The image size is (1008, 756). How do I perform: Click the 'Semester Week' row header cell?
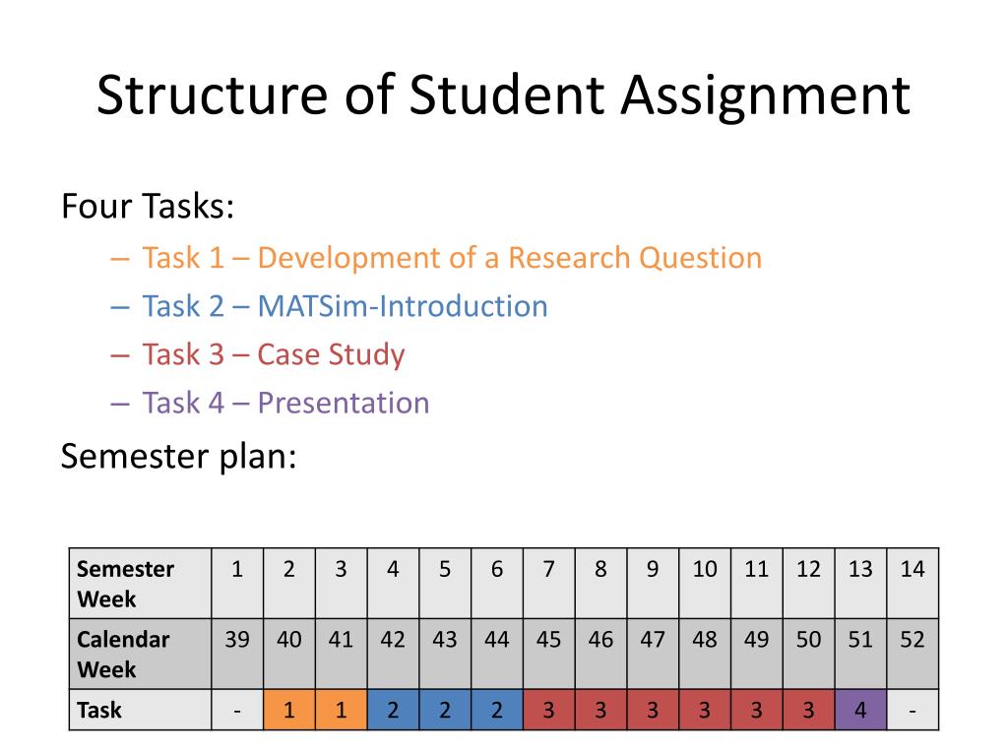click(x=140, y=584)
